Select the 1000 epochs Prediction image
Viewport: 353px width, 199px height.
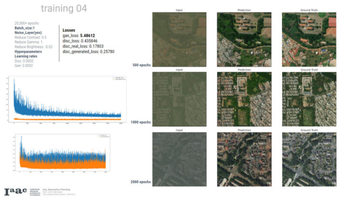(244, 99)
